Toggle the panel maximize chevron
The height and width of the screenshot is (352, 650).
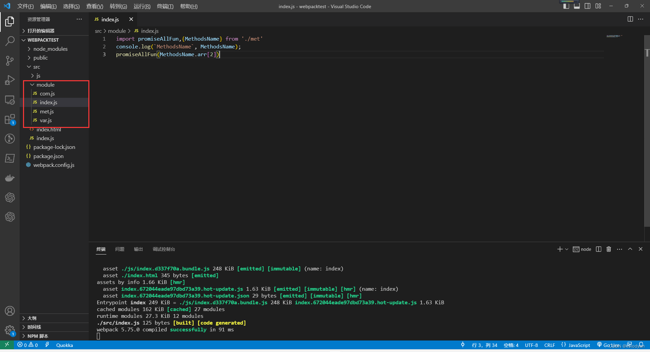click(x=630, y=249)
